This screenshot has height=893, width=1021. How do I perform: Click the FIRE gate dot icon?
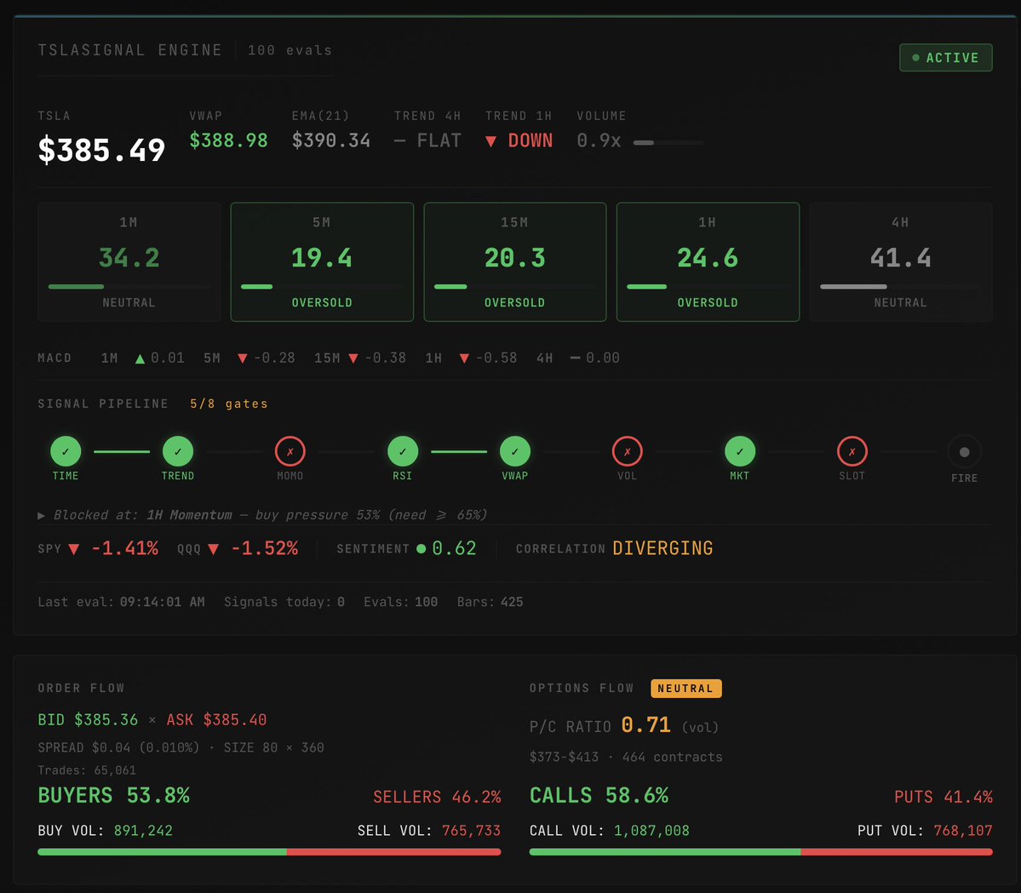point(964,452)
